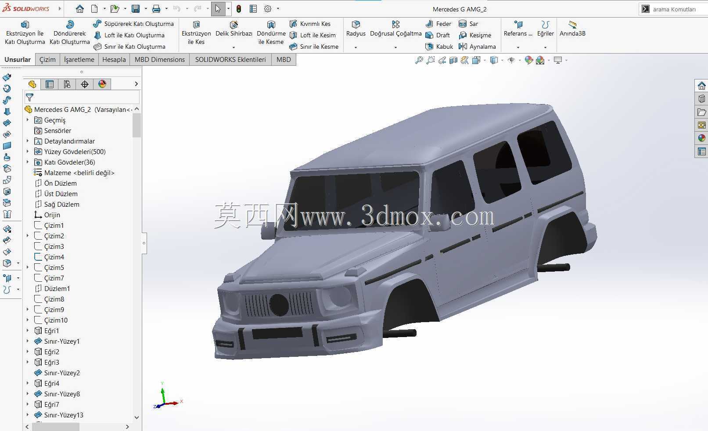
Task: Open the DimXpertManager tab
Action: pyautogui.click(x=85, y=84)
